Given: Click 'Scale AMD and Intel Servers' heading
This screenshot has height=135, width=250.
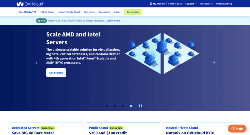Looking at the screenshot, I should tap(73, 38).
